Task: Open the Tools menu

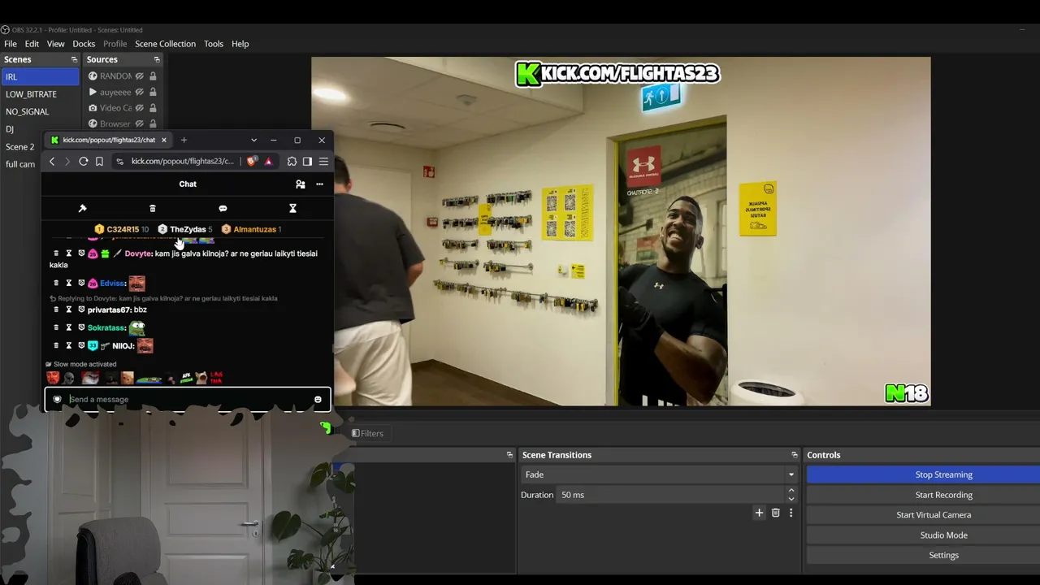Action: (214, 44)
